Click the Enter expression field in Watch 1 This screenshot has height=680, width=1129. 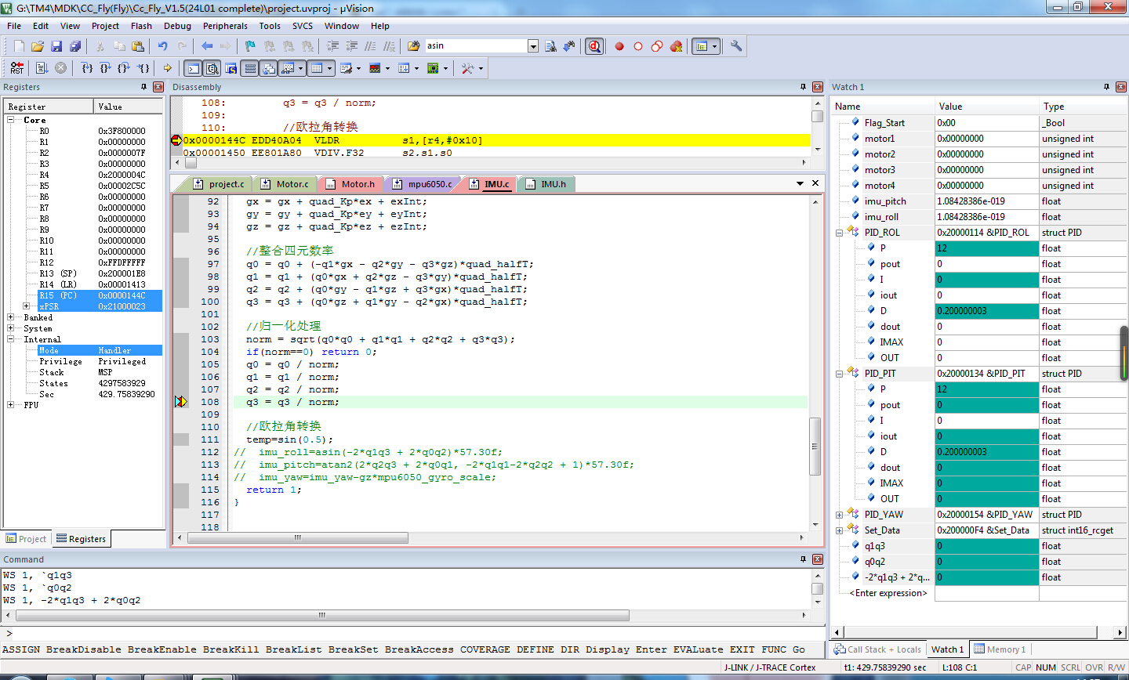pos(888,593)
